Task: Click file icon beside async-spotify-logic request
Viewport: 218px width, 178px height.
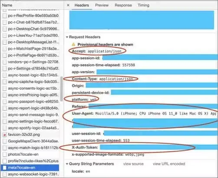Action: tap(5, 128)
